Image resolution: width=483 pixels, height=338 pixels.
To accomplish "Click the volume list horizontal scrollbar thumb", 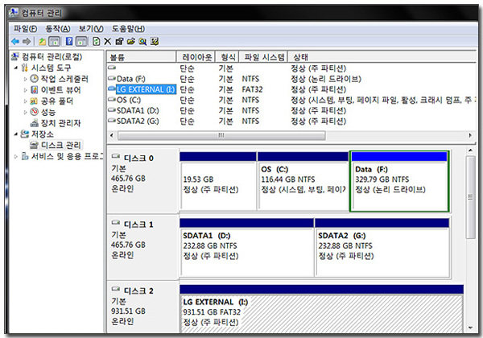I will coord(221,135).
